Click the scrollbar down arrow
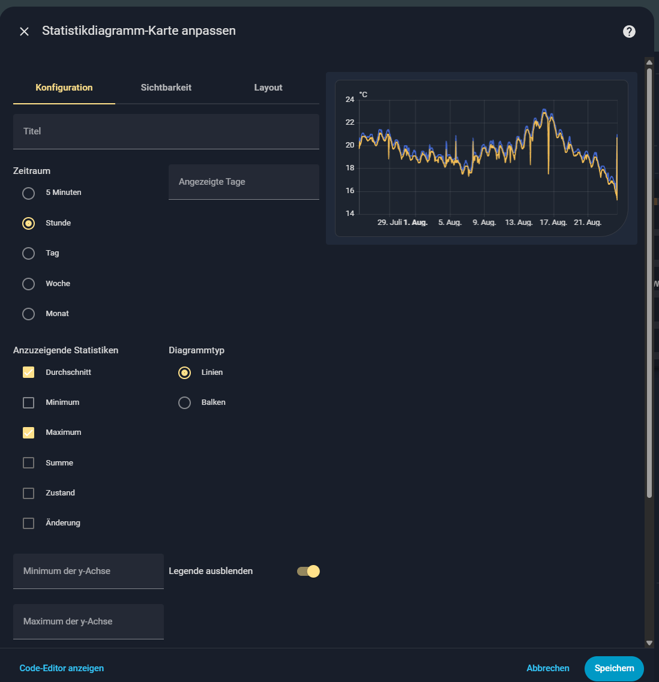The width and height of the screenshot is (659, 682). tap(649, 642)
